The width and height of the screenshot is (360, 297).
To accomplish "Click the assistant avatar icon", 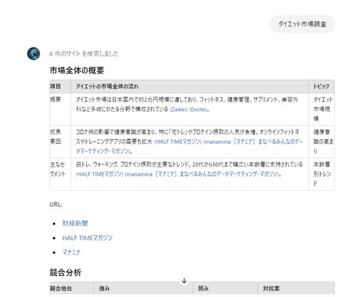I will tap(34, 54).
